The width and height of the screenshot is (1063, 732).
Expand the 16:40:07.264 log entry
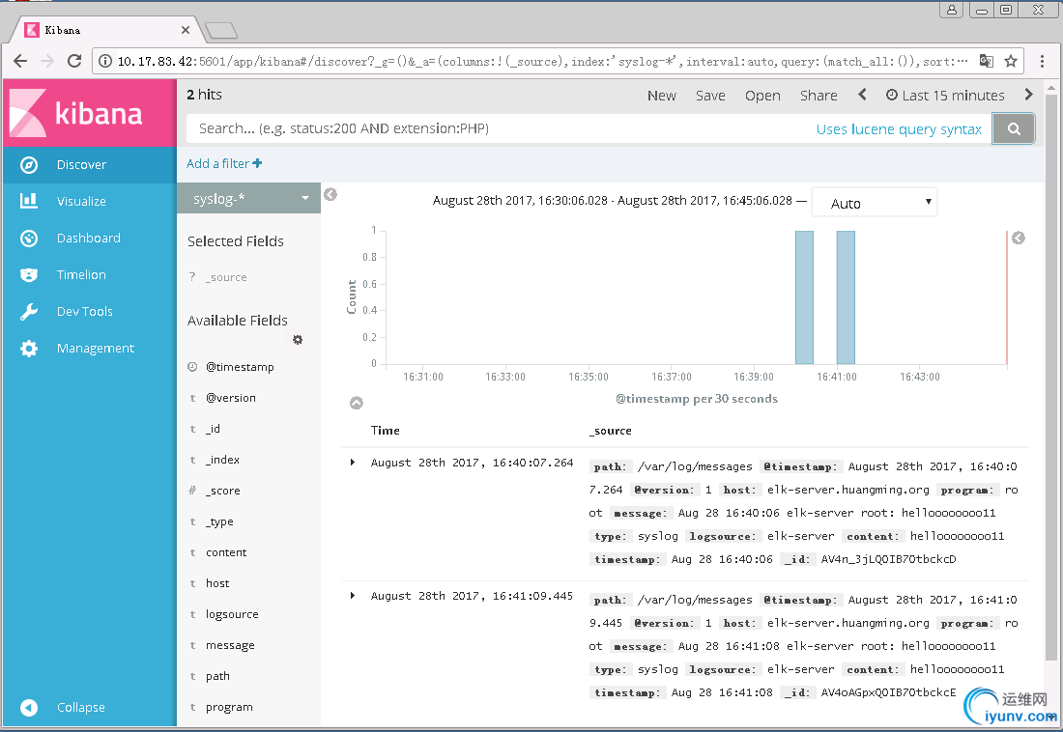[x=353, y=463]
